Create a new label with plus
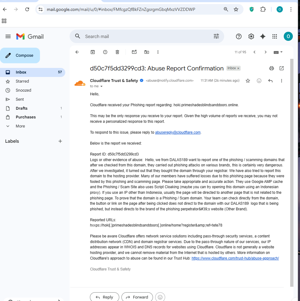 click(60, 141)
